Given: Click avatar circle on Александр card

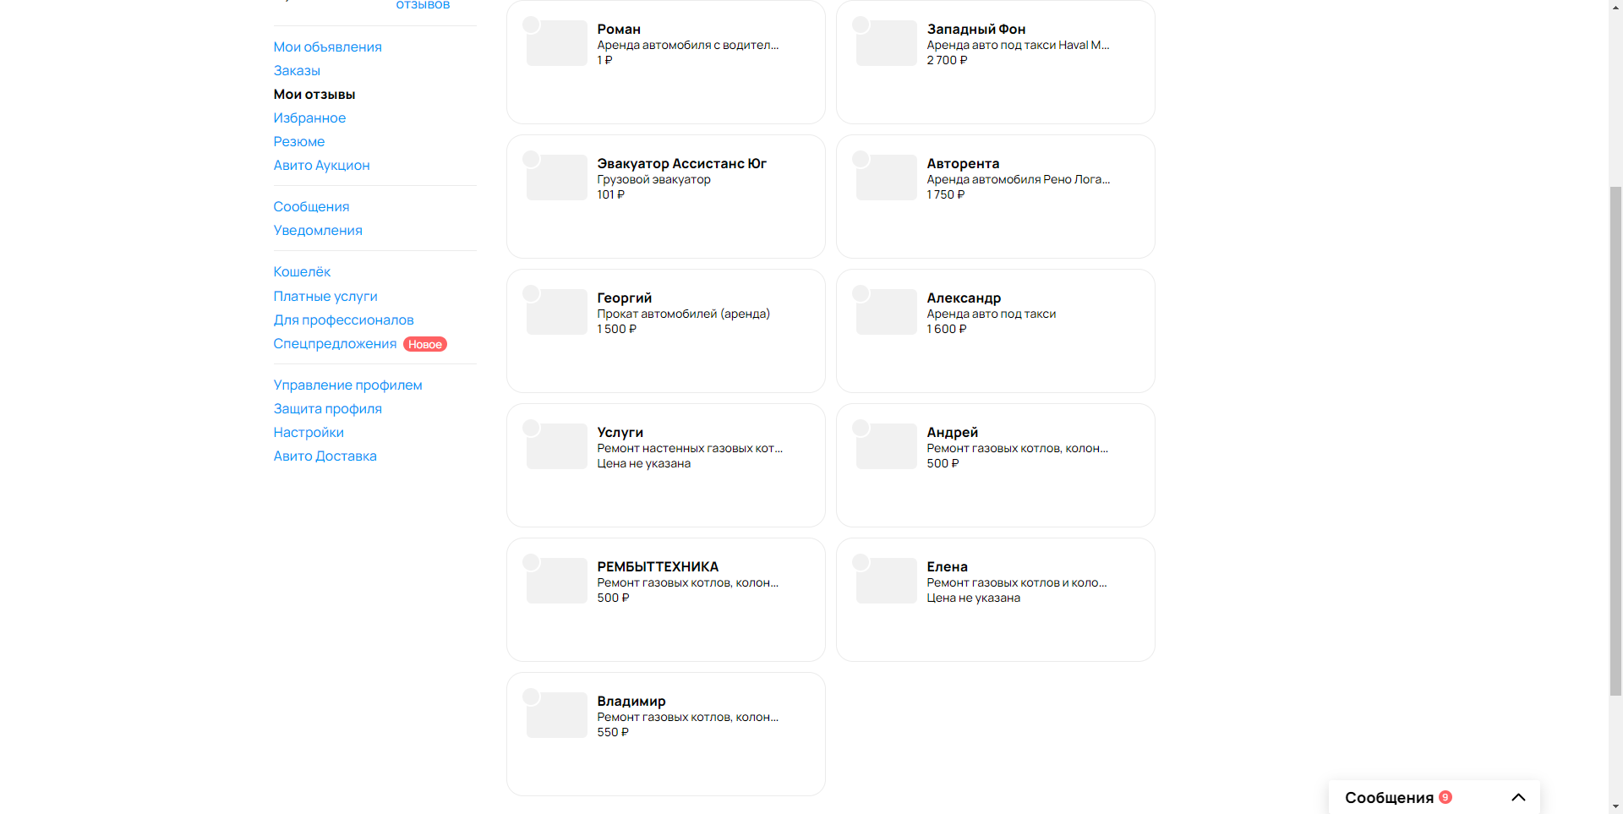Looking at the screenshot, I should (861, 293).
